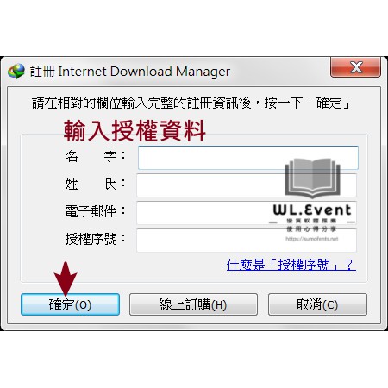Viewport: 388px width, 388px height.
Task: Confirm registration with the 確定(O) button
Action: click(x=70, y=304)
